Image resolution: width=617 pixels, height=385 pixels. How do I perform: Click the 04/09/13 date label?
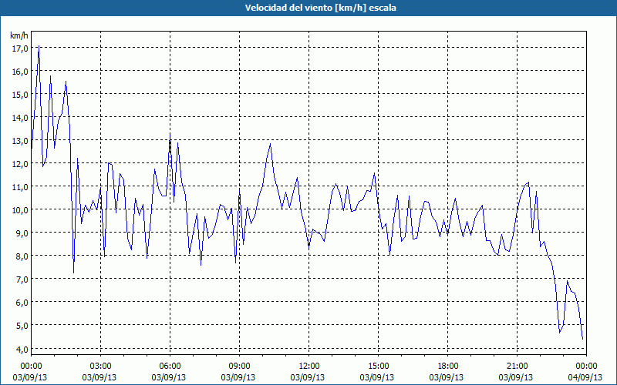[585, 378]
